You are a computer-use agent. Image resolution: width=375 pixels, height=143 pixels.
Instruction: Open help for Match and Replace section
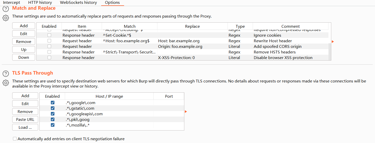click(x=6, y=9)
